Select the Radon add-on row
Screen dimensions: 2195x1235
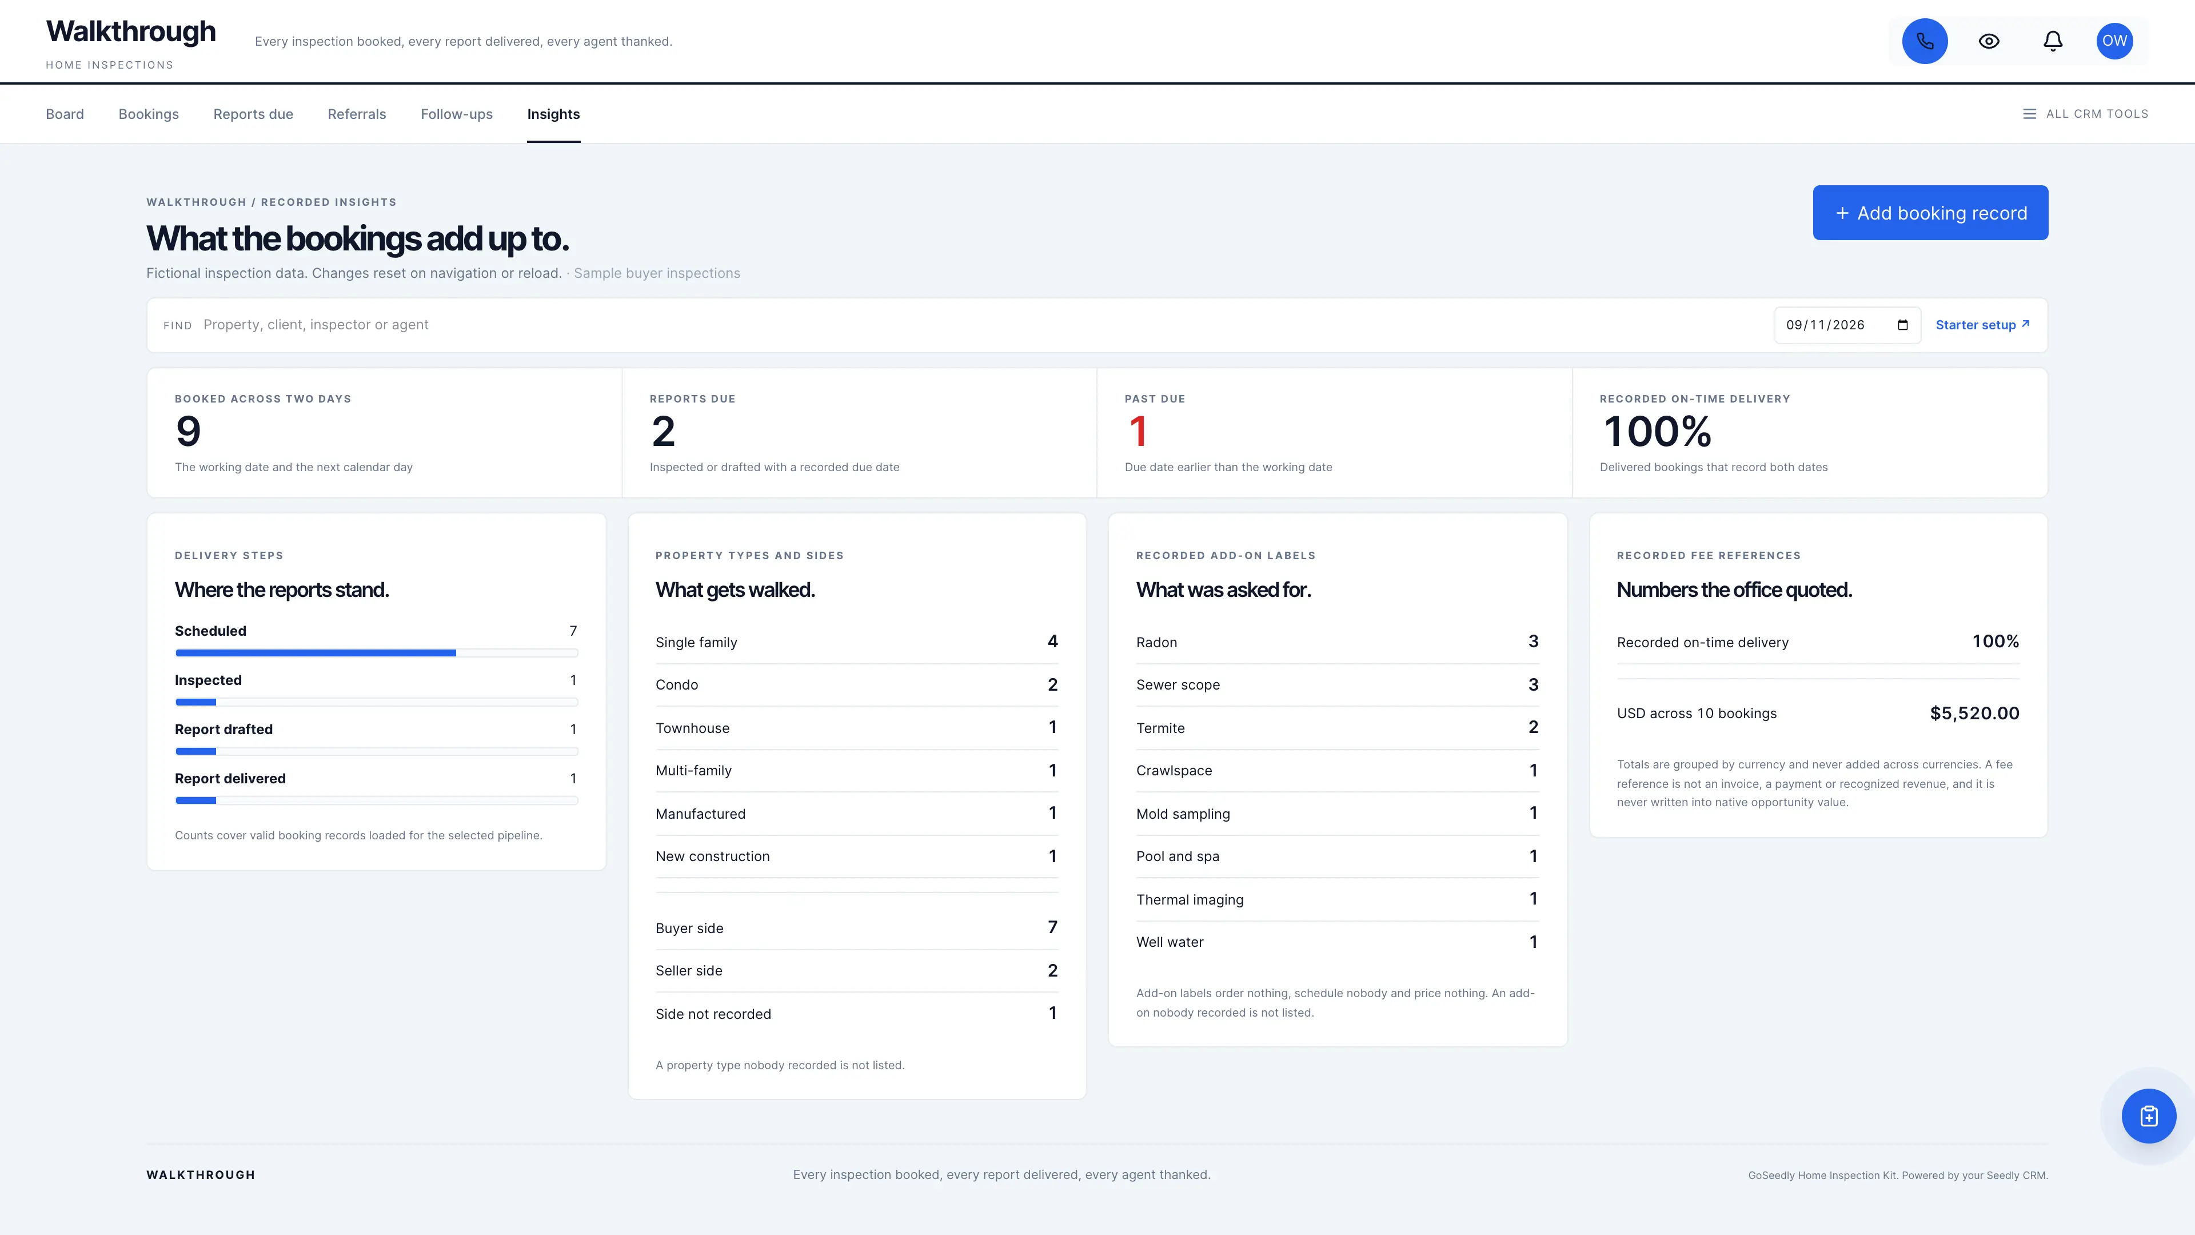click(1337, 642)
